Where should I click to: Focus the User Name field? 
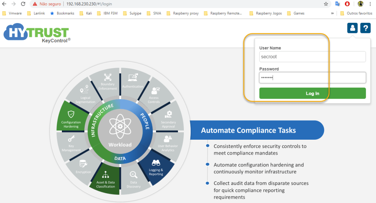click(312, 57)
